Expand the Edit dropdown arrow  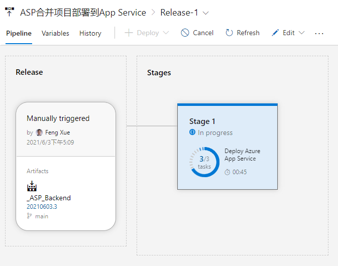click(x=301, y=33)
